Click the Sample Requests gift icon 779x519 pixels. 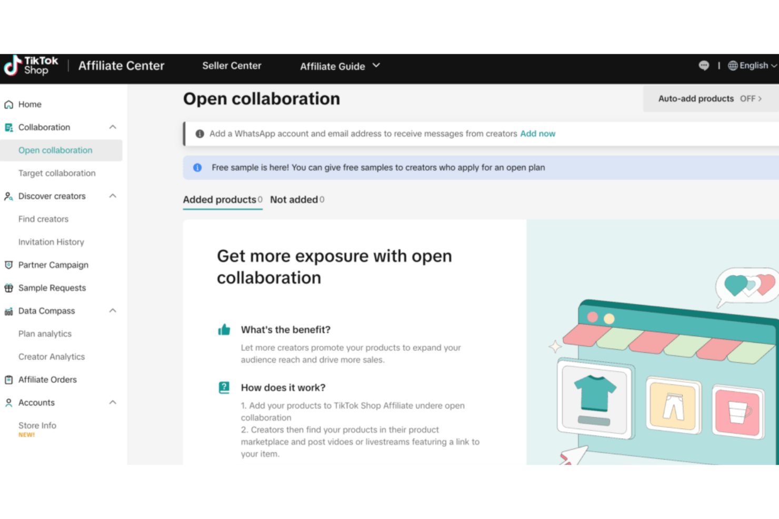click(9, 288)
